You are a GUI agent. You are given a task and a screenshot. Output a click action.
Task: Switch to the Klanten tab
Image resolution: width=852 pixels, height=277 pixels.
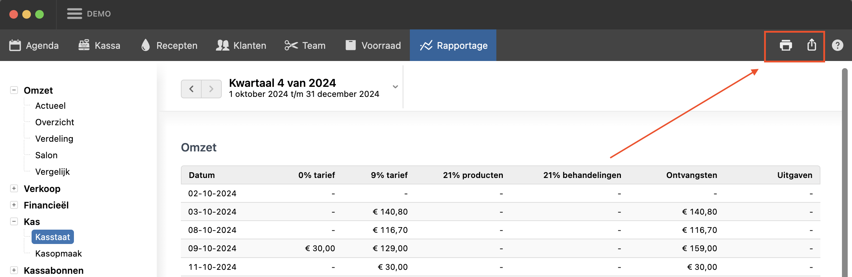241,46
